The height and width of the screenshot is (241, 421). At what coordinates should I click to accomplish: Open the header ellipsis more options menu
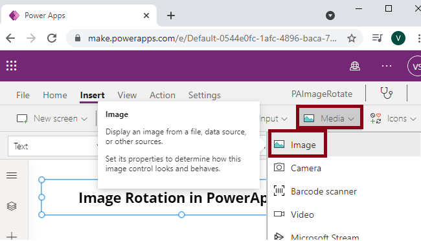[x=387, y=66]
